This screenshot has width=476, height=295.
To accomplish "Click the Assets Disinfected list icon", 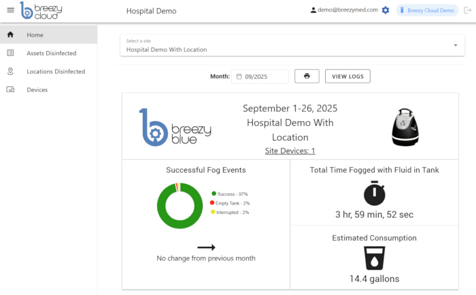I will pyautogui.click(x=10, y=53).
